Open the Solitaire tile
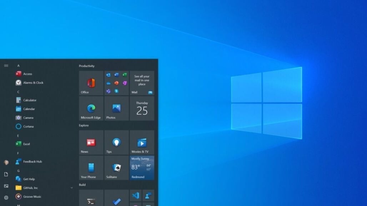Screen dimensions: 367x206 [116, 168]
